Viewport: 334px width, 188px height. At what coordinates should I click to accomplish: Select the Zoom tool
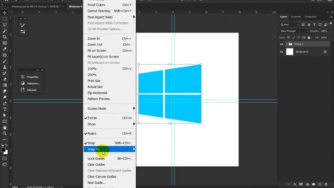(x=5, y=134)
